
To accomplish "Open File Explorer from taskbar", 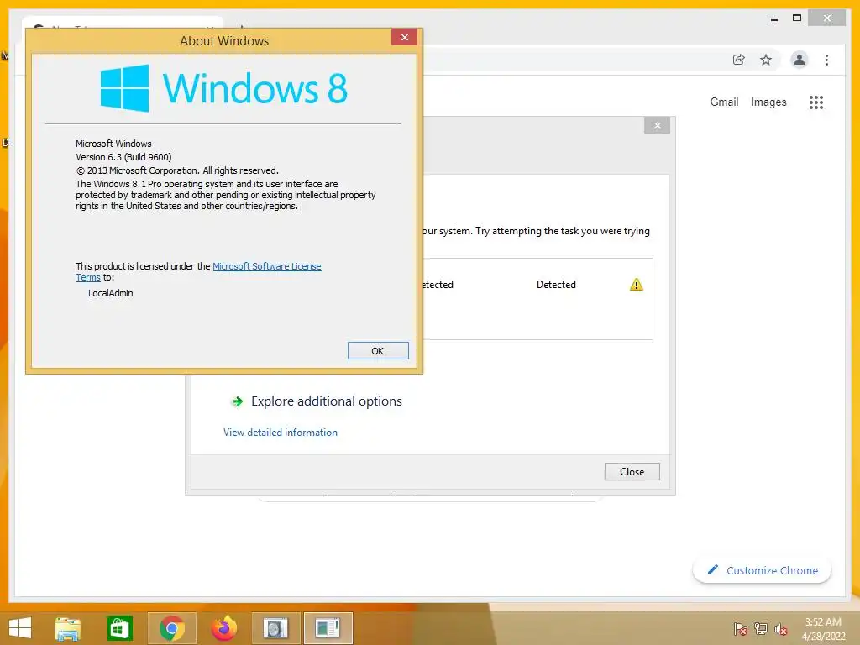I will [x=67, y=628].
